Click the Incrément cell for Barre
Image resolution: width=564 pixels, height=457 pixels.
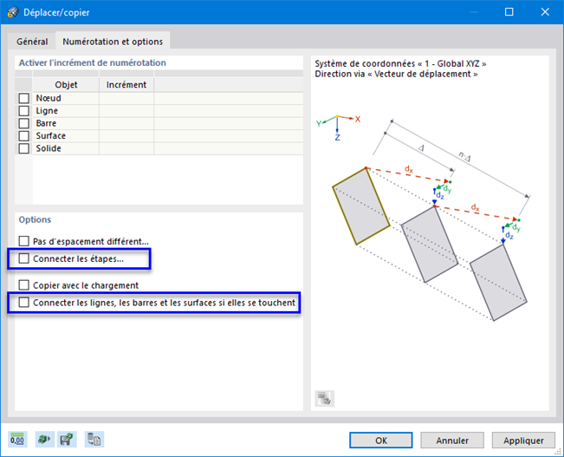[126, 123]
